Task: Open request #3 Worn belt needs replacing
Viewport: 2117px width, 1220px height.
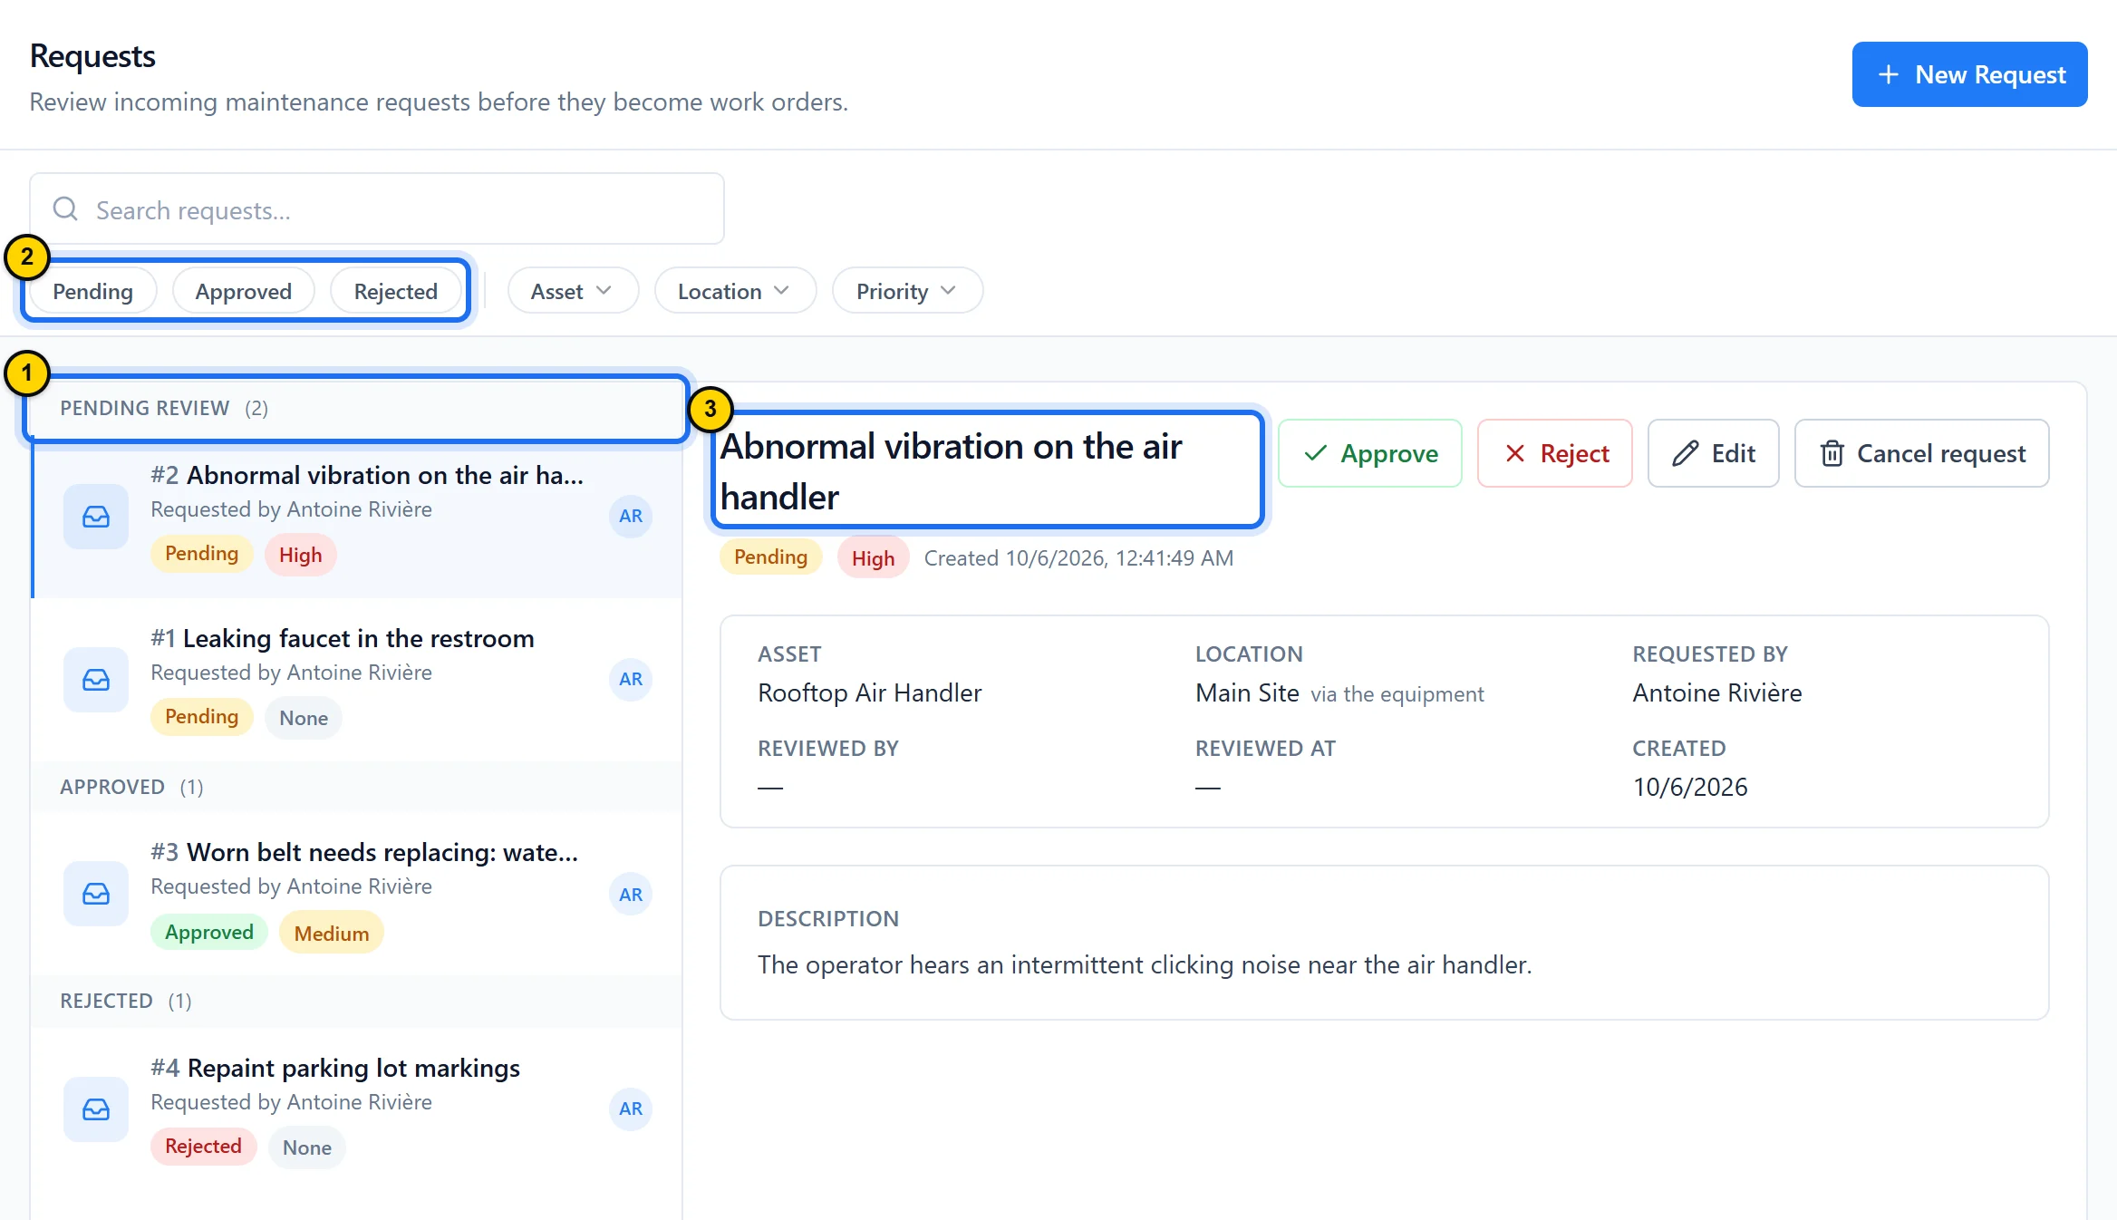Action: coord(357,894)
